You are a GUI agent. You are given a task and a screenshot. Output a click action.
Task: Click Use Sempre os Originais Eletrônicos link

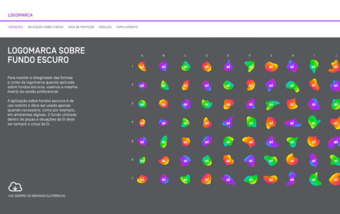coord(37,196)
